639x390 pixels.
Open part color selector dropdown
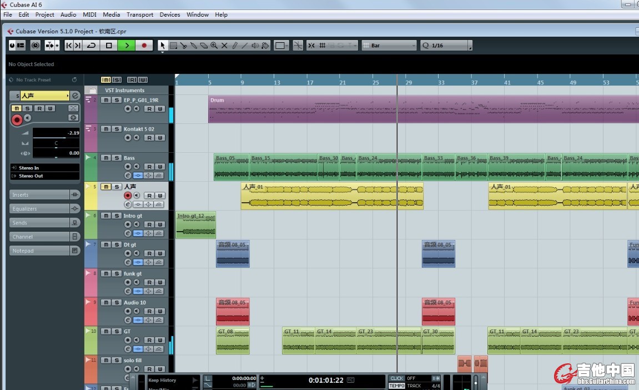[281, 46]
